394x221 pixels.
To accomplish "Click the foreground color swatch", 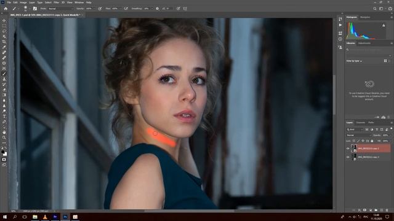I will tap(2, 152).
